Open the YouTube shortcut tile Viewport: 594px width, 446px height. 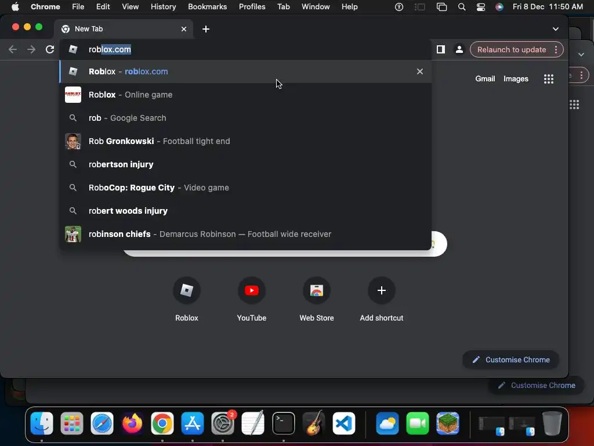[x=252, y=300]
